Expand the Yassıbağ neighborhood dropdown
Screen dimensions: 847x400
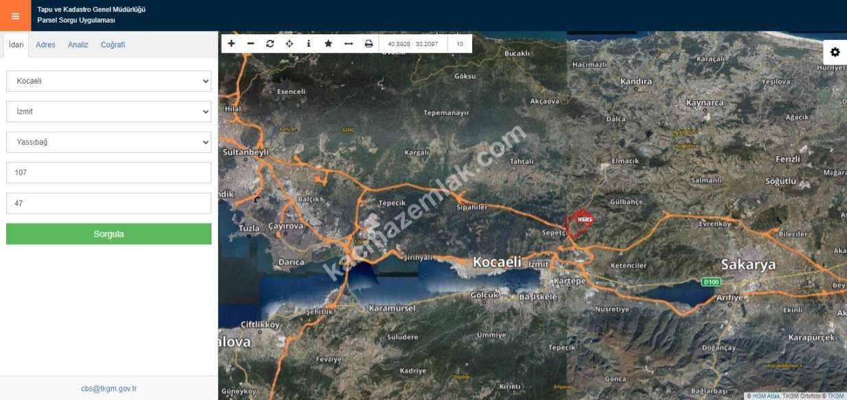pos(108,142)
